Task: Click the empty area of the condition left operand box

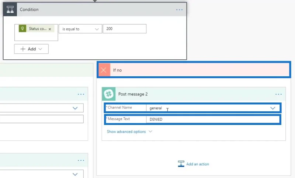Action: coord(36,36)
